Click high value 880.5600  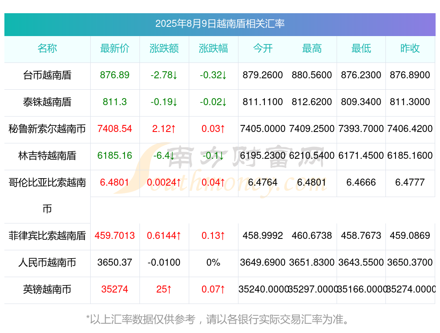tap(312, 75)
